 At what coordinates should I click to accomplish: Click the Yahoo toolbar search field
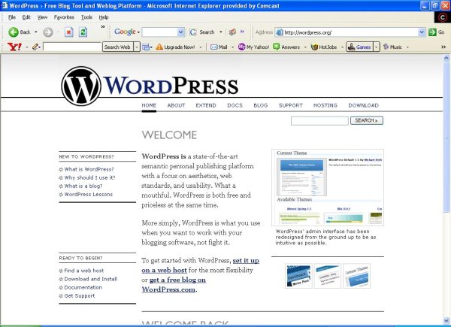click(72, 47)
